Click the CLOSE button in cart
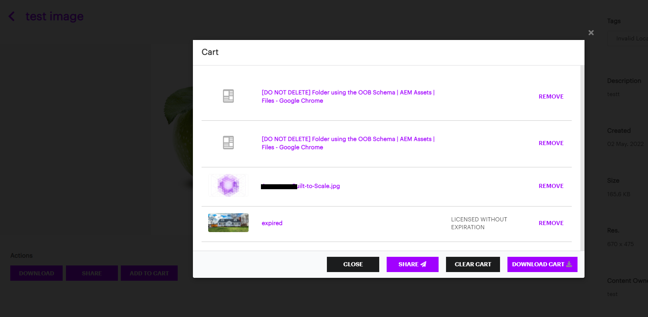Viewport: 648px width, 317px height. (x=353, y=264)
